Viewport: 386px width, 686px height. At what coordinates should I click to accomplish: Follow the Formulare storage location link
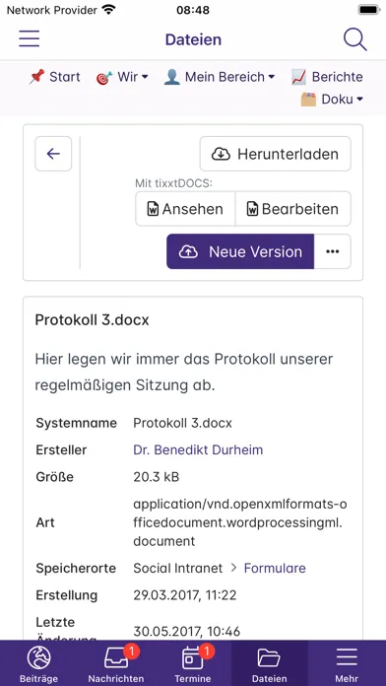275,568
